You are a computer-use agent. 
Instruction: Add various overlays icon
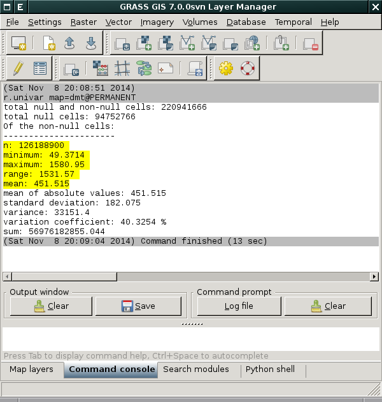pos(230,43)
